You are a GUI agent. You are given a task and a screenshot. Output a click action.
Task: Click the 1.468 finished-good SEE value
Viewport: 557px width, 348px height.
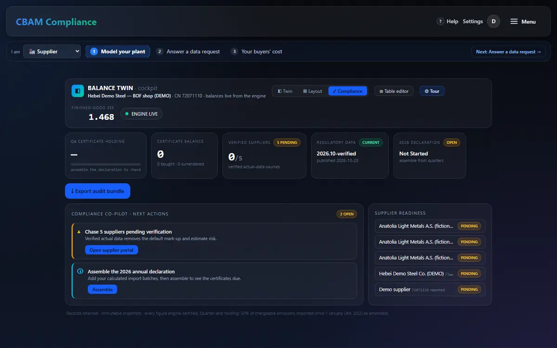pyautogui.click(x=101, y=117)
